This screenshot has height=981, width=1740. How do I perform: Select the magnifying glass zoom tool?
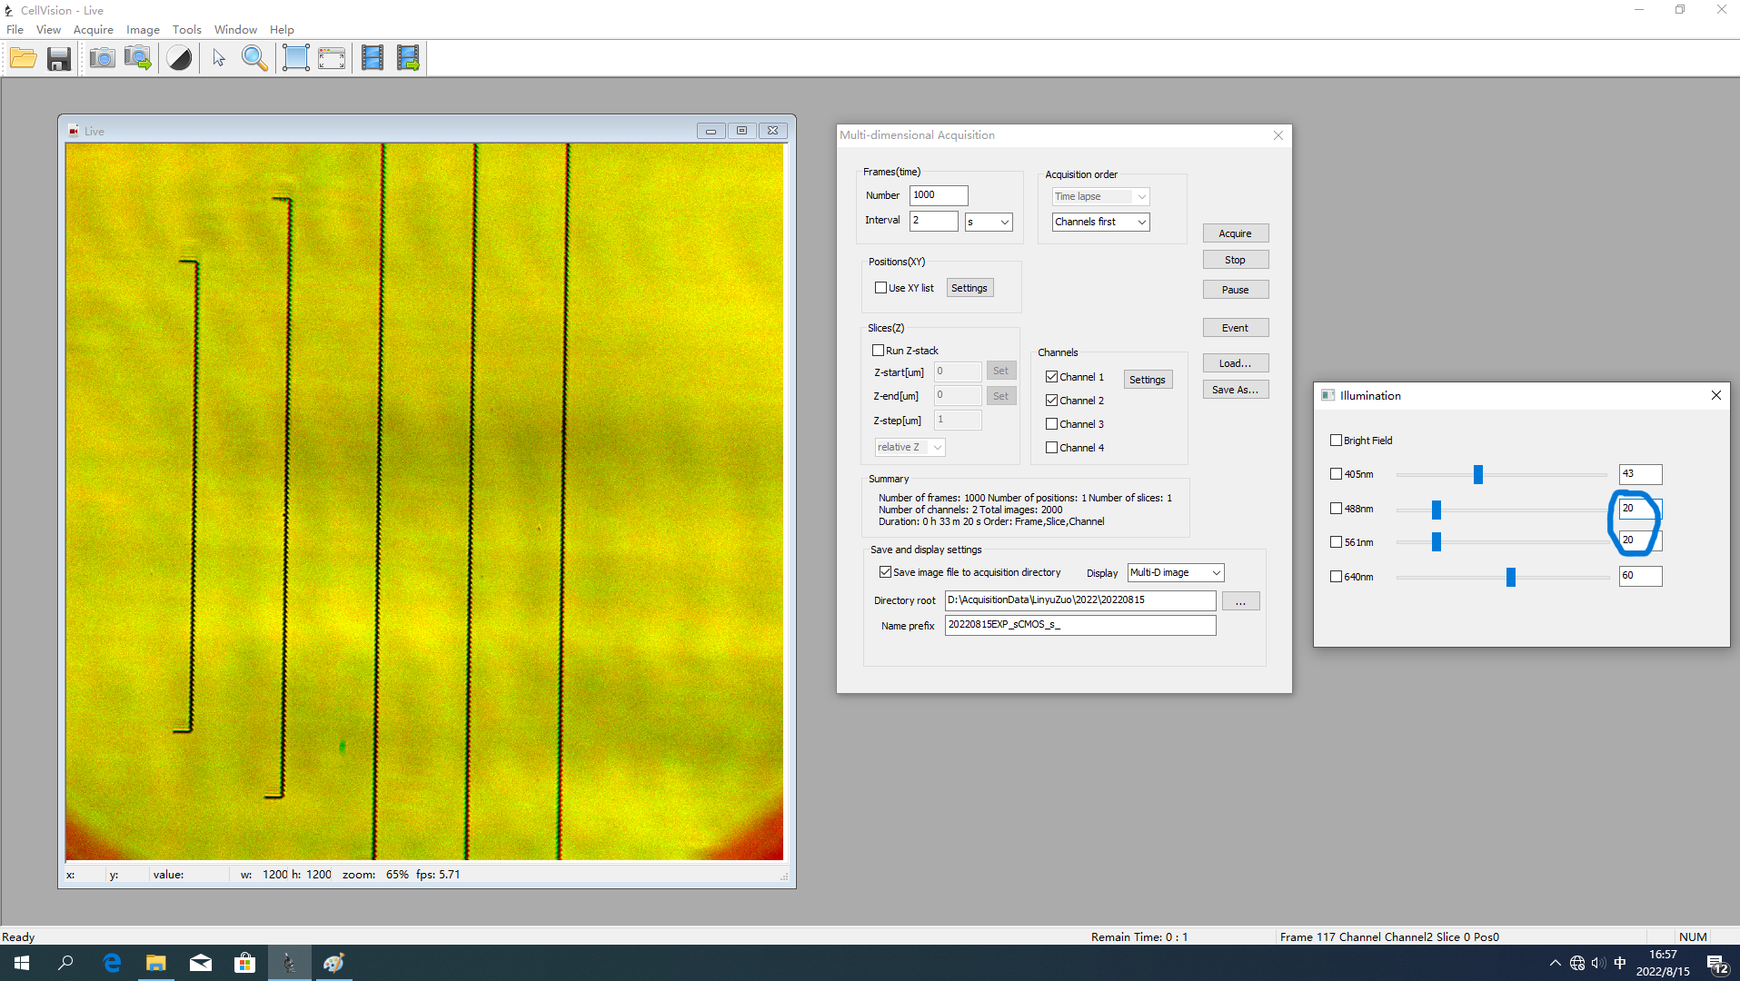pos(254,59)
